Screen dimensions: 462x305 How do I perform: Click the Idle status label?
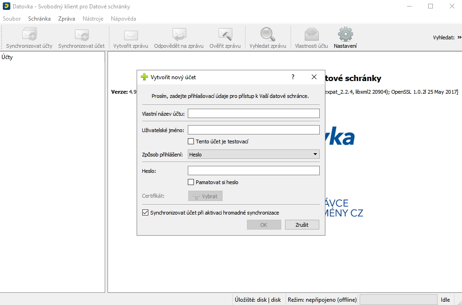[445, 300]
